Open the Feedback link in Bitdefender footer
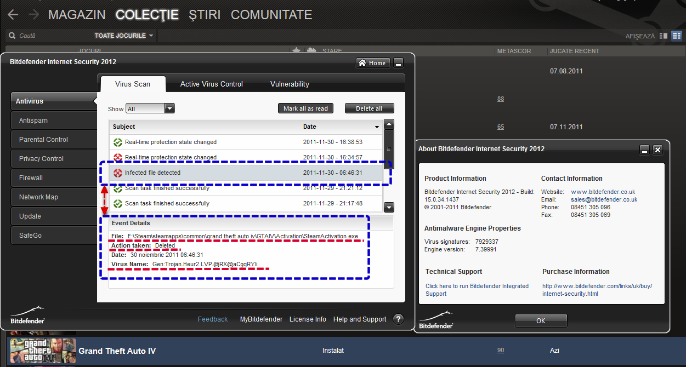 pyautogui.click(x=213, y=319)
